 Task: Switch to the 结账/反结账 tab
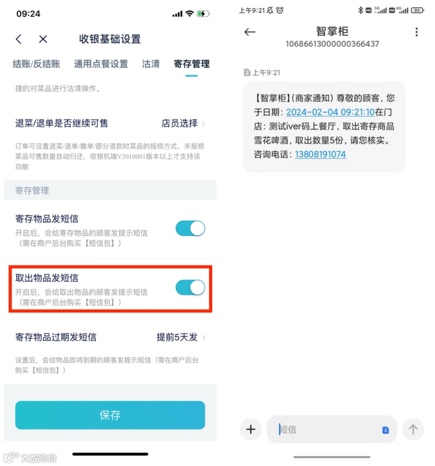[x=37, y=64]
